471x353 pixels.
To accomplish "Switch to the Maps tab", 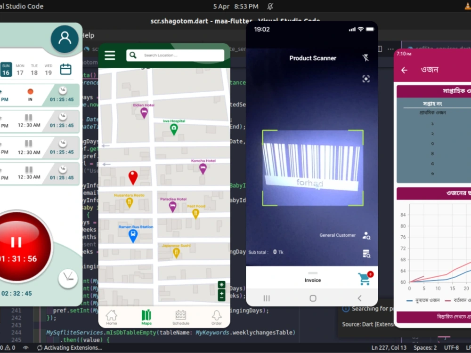I will pos(146,315).
